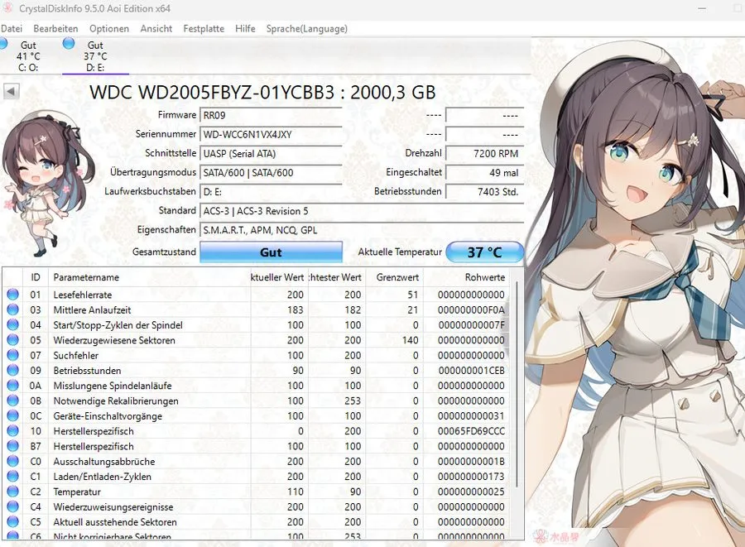Image resolution: width=745 pixels, height=547 pixels.
Task: Click the status orb for Mittlere Anlaufzeit
Action: click(12, 309)
